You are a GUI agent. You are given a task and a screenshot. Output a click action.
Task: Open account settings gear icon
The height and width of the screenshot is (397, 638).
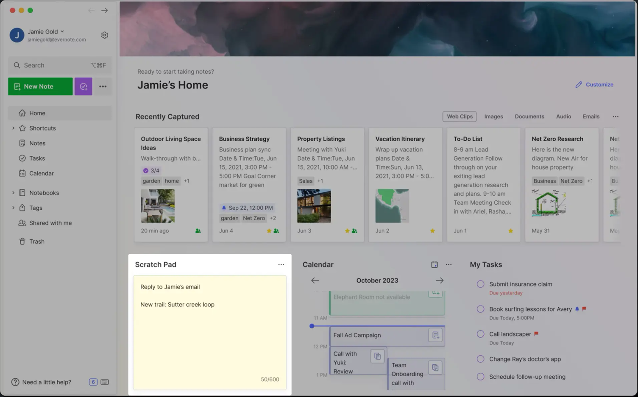(x=104, y=35)
